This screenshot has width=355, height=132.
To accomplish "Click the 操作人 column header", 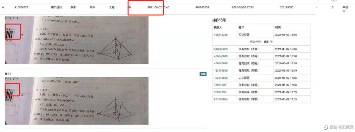I will [x=217, y=27].
